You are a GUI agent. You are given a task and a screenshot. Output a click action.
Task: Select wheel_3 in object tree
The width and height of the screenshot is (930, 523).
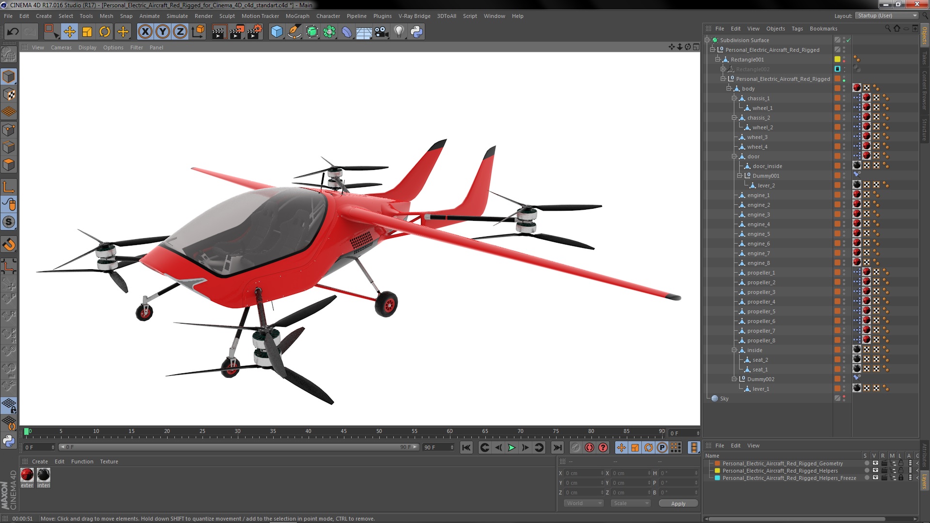coord(757,137)
